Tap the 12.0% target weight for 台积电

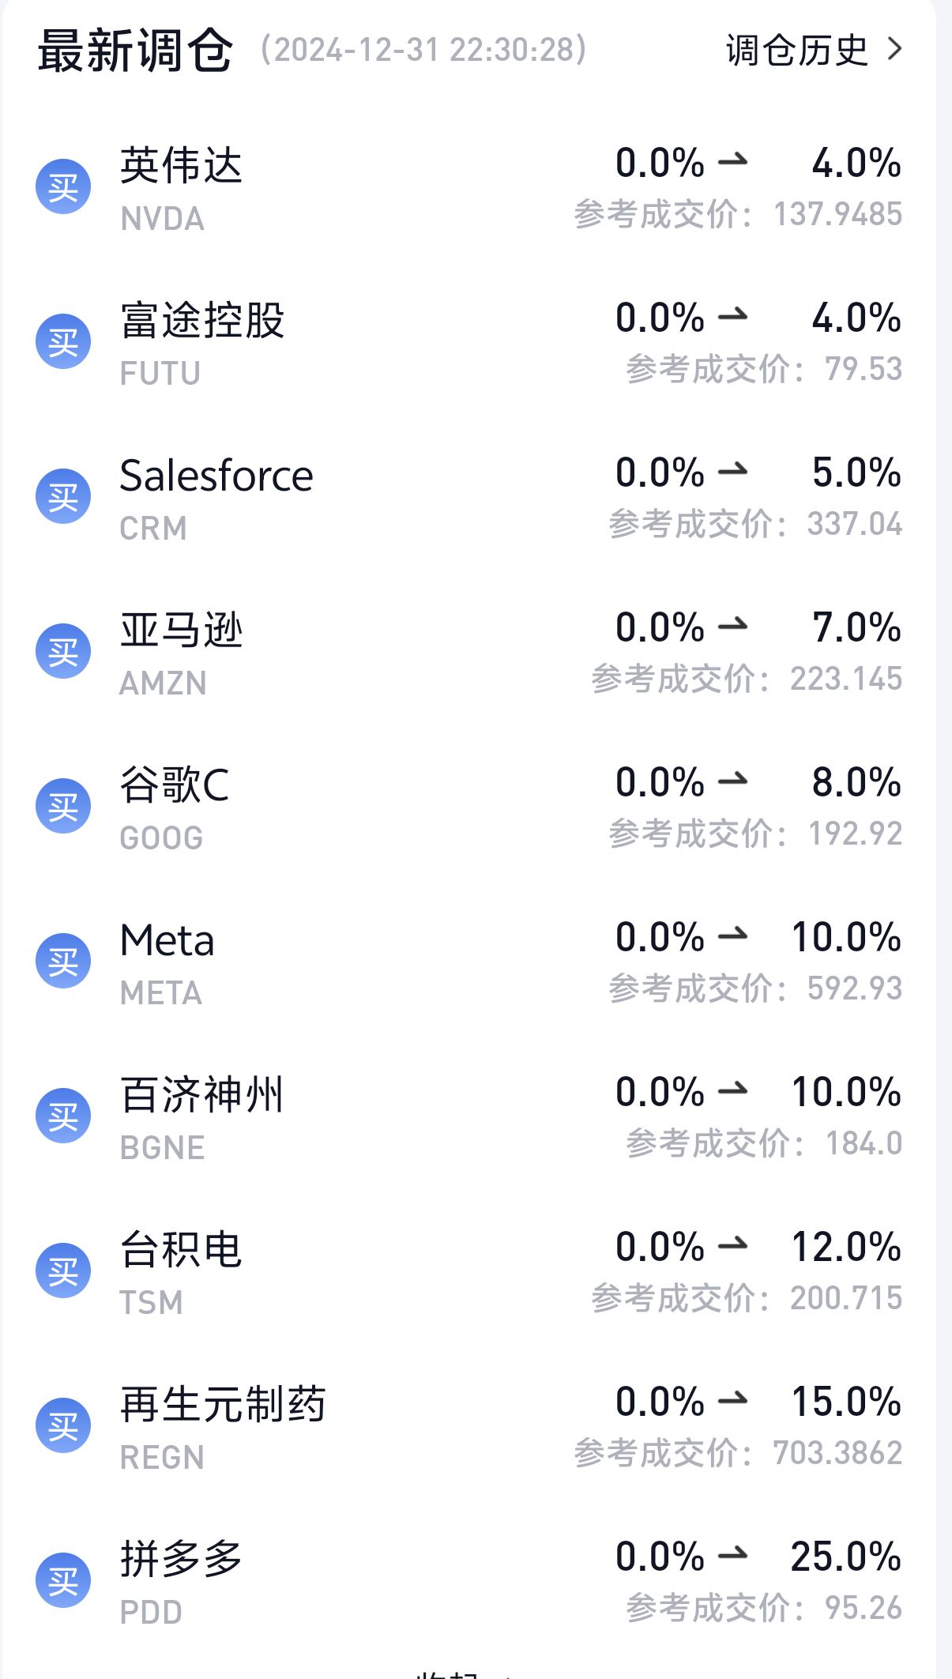point(845,1247)
